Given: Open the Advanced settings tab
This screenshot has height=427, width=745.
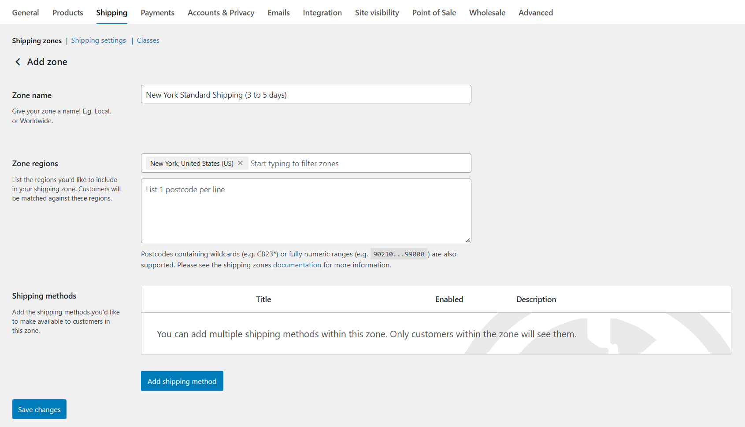Looking at the screenshot, I should point(535,12).
